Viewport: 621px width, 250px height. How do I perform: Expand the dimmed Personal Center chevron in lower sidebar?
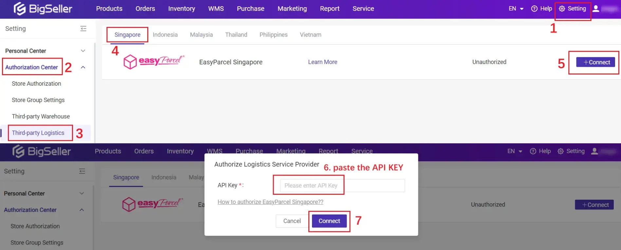(x=82, y=193)
